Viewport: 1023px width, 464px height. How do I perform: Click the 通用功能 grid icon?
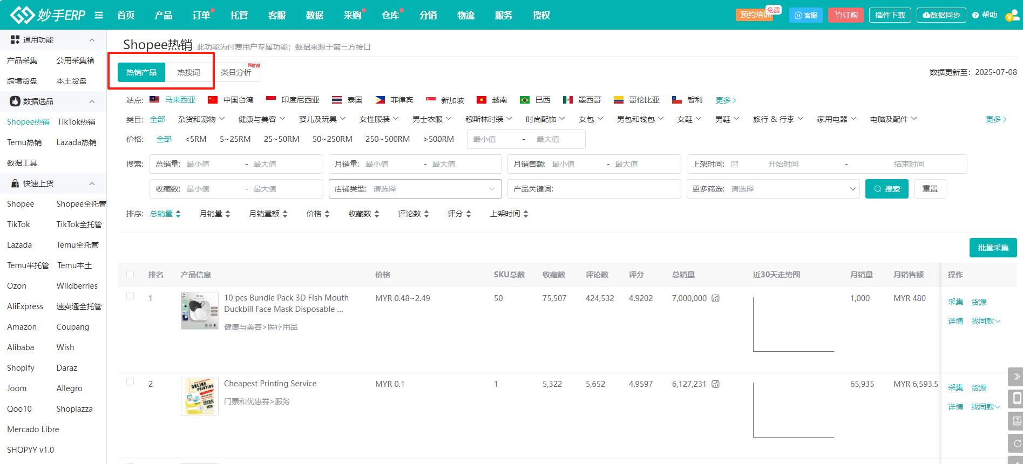(x=15, y=40)
